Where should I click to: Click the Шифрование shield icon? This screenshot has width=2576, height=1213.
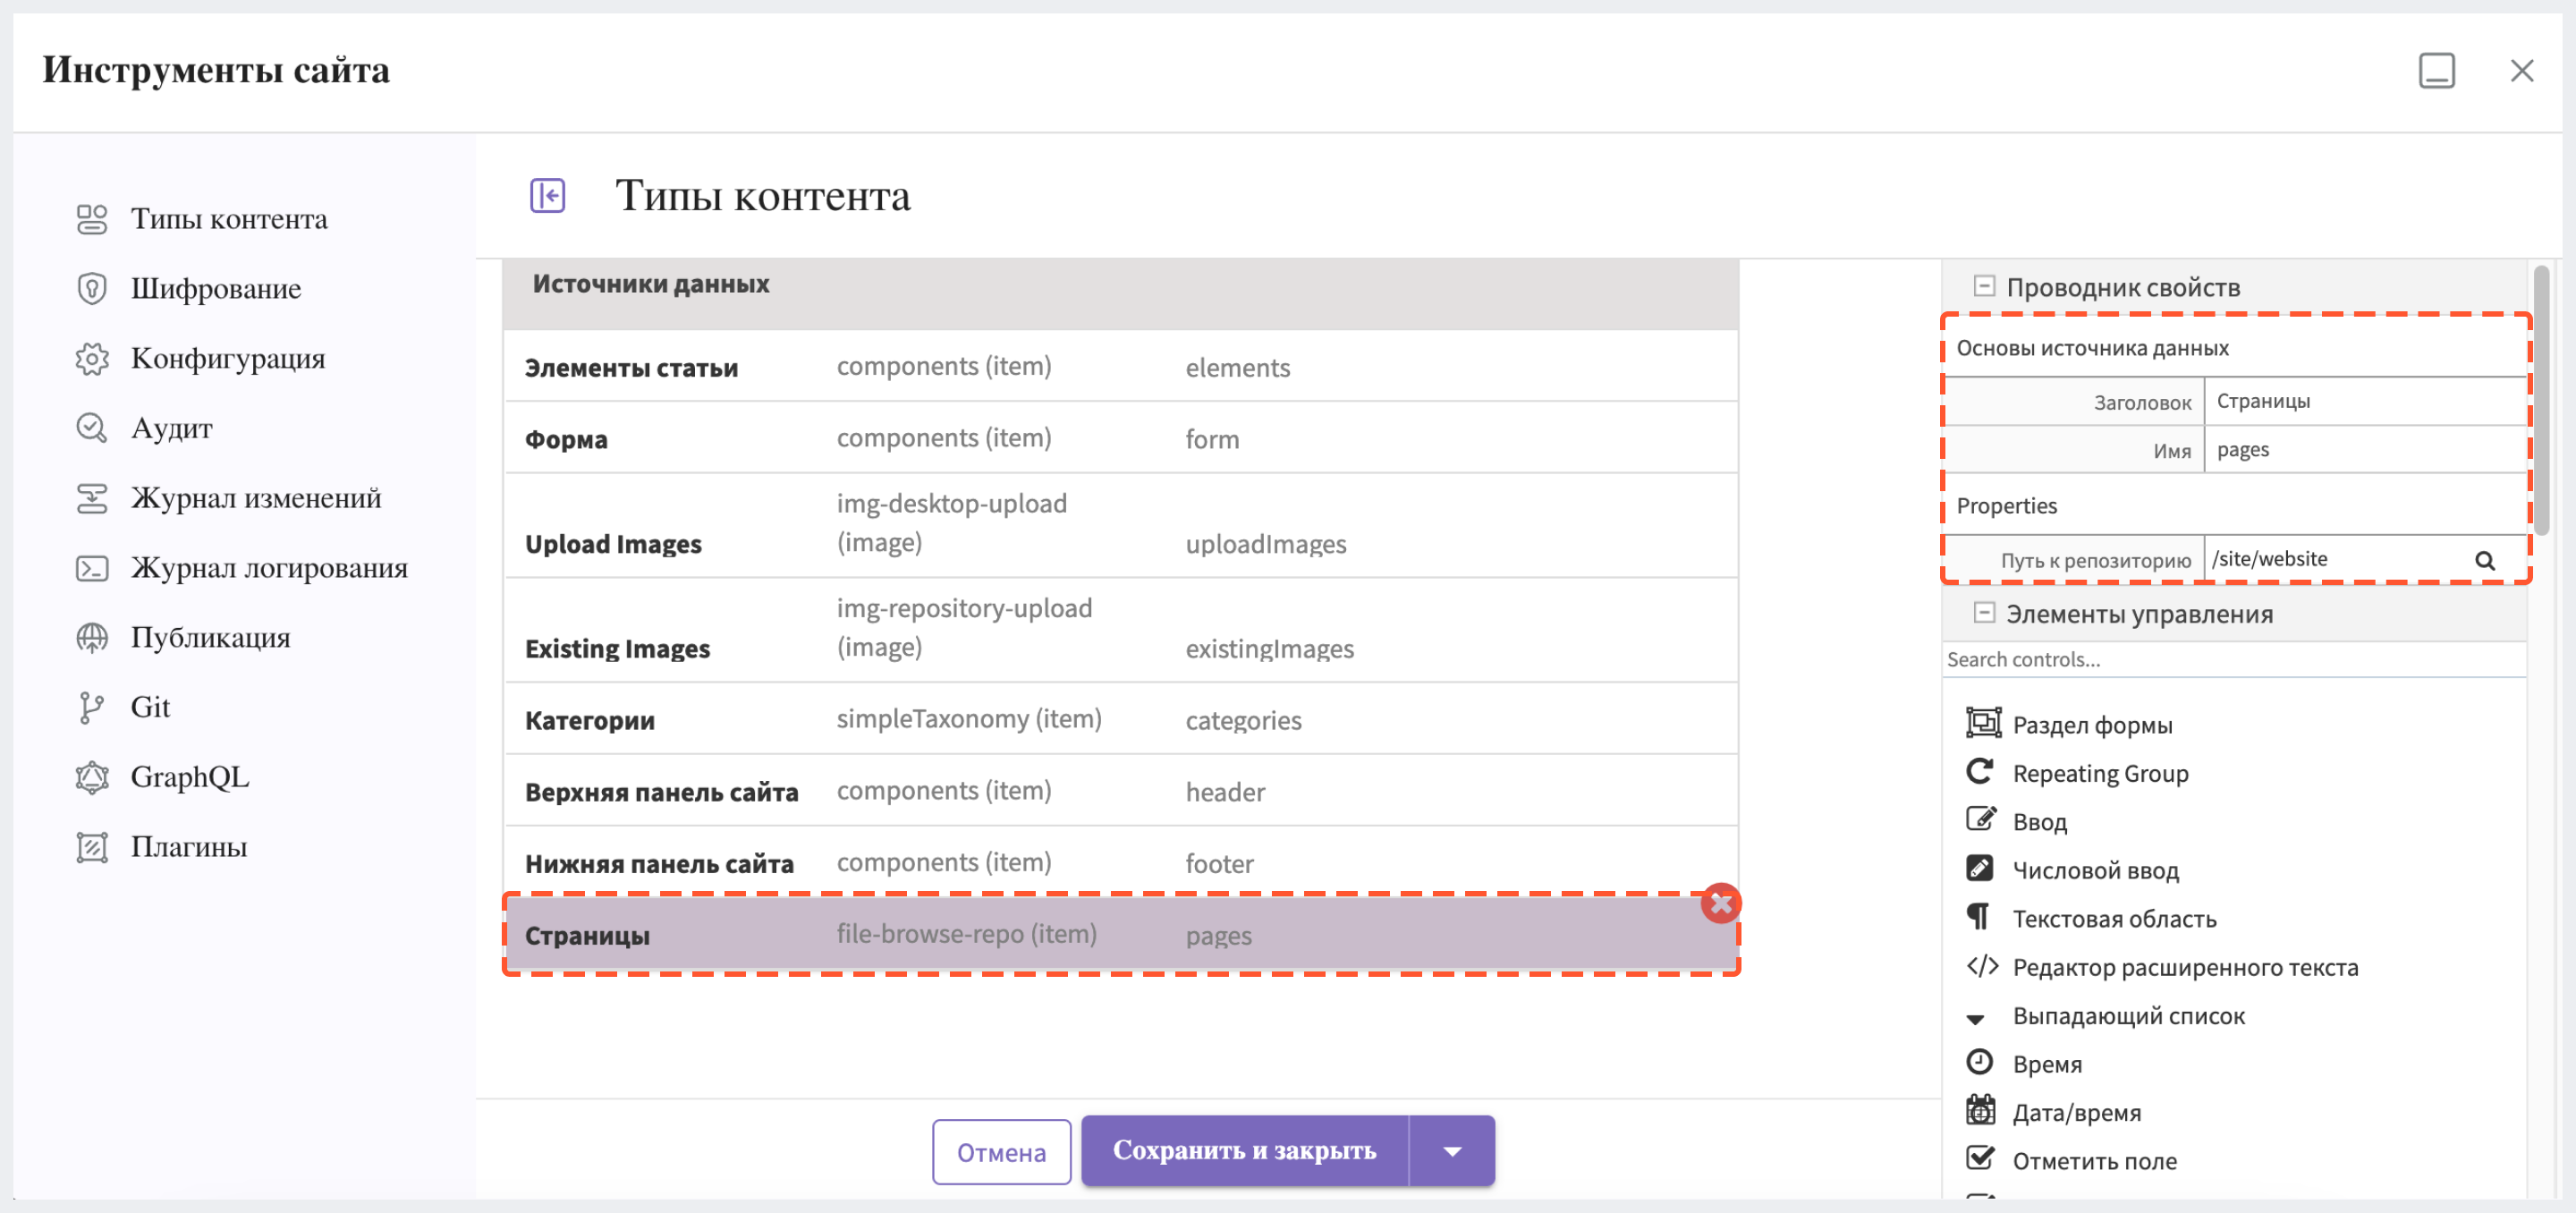tap(91, 289)
